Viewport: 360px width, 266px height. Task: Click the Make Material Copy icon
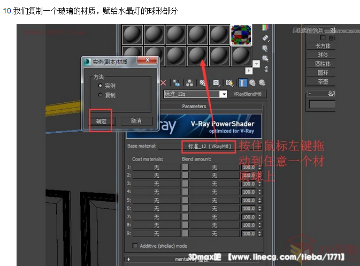click(x=177, y=83)
